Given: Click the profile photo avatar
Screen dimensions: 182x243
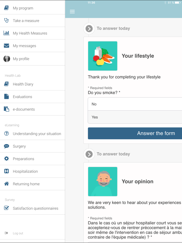Looking at the screenshot, I should [7, 59].
